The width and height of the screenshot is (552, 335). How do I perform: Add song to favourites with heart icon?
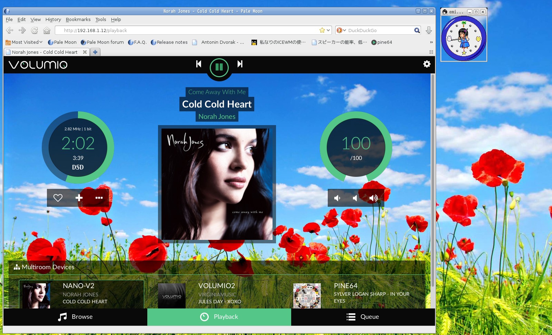click(x=58, y=198)
